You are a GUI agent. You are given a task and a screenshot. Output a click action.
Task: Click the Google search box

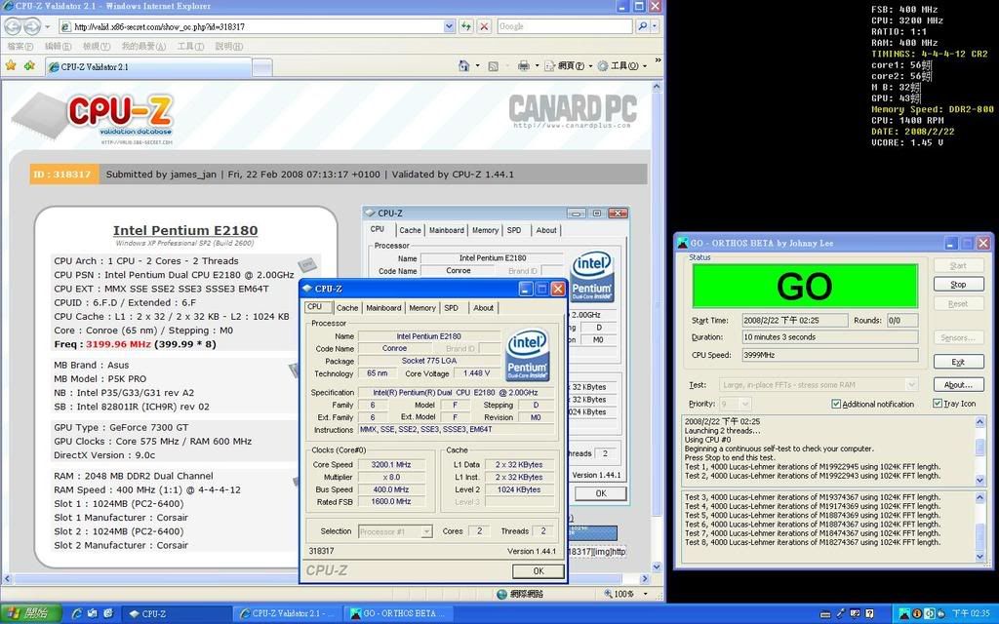pos(565,26)
